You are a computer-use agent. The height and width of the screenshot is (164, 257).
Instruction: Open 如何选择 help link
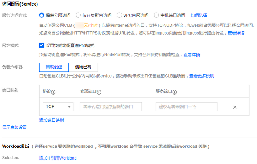pos(199,15)
